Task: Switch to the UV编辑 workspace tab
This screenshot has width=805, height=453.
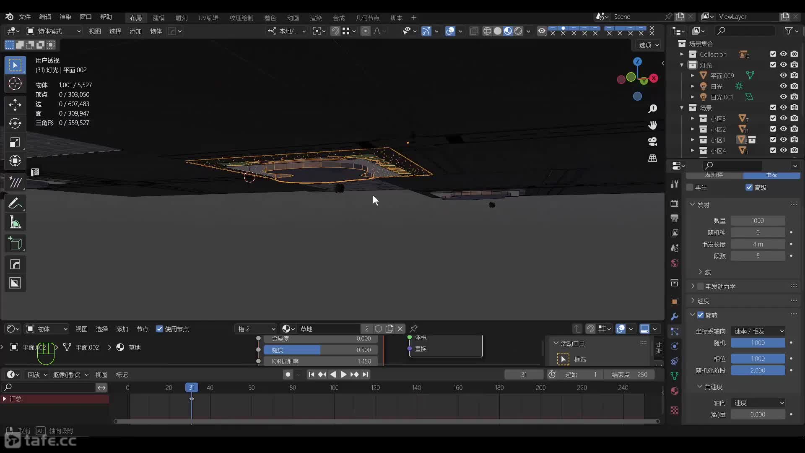Action: click(208, 18)
